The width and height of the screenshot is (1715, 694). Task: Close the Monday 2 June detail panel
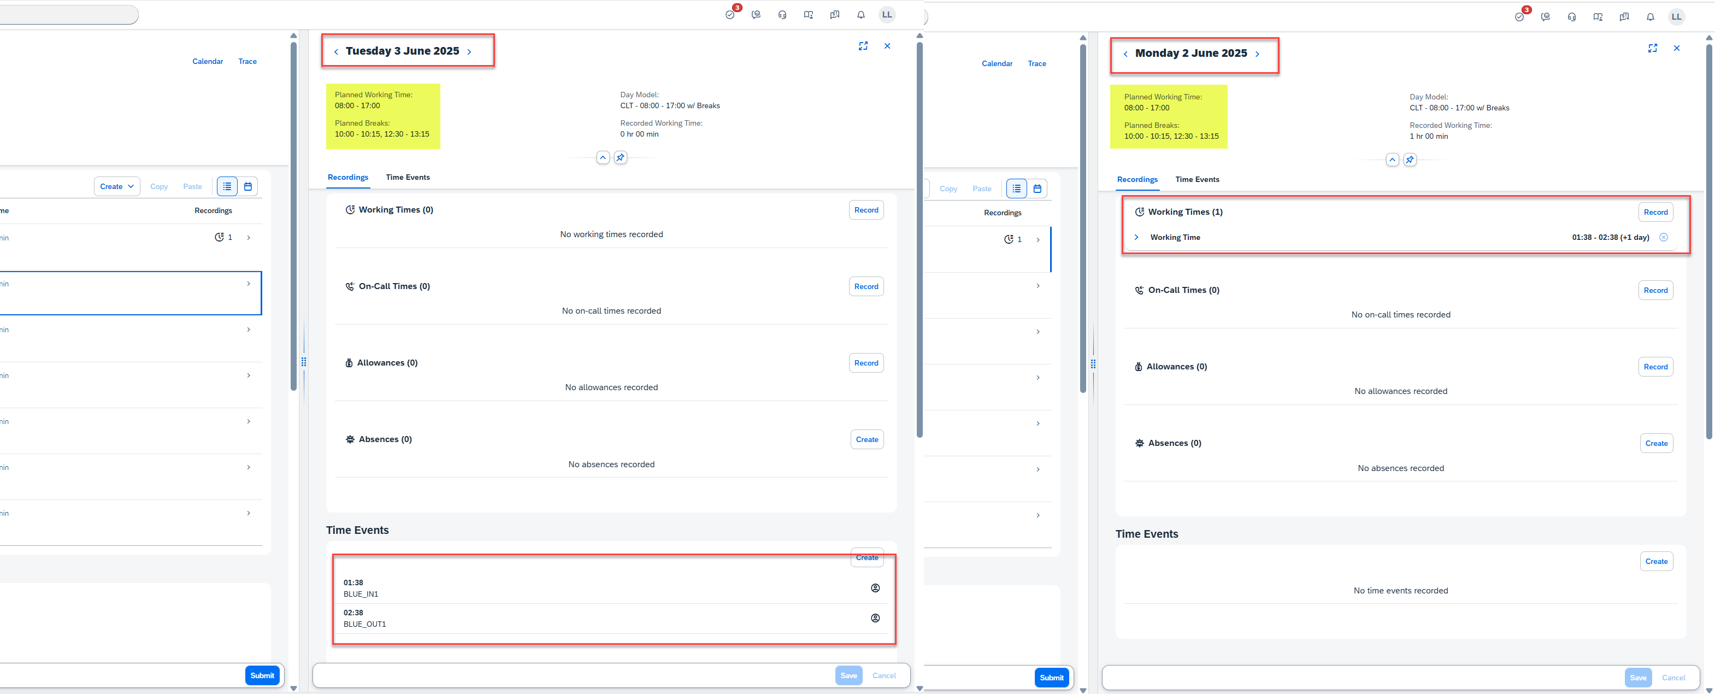click(x=1676, y=48)
